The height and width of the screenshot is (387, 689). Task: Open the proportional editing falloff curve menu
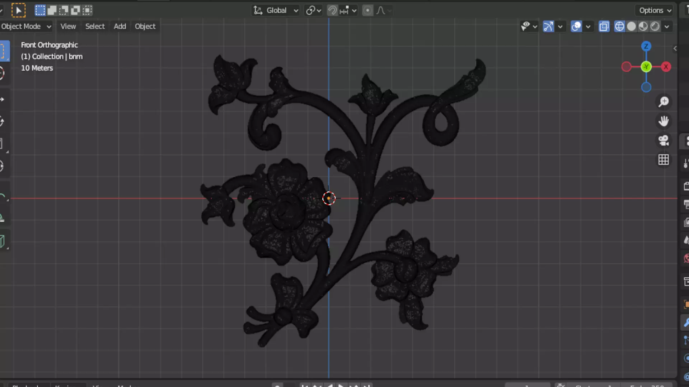pyautogui.click(x=383, y=10)
